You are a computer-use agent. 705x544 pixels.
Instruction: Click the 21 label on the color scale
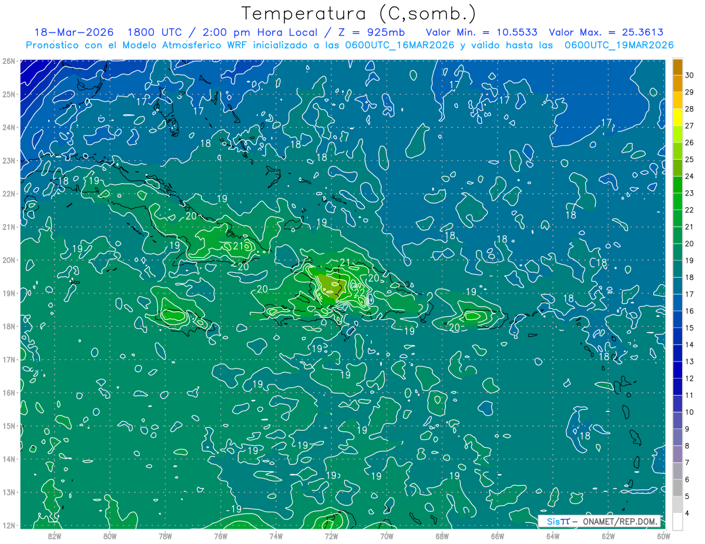tap(690, 227)
